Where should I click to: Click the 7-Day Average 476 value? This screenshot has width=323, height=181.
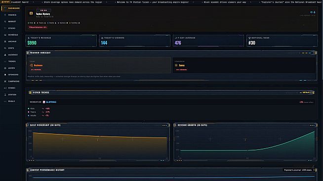click(178, 43)
